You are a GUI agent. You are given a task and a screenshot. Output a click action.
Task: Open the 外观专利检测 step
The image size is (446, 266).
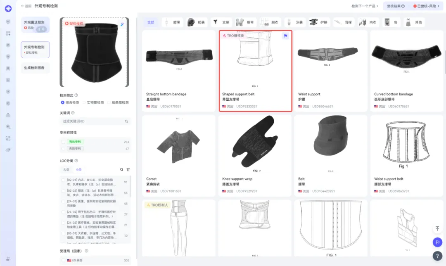(35, 50)
